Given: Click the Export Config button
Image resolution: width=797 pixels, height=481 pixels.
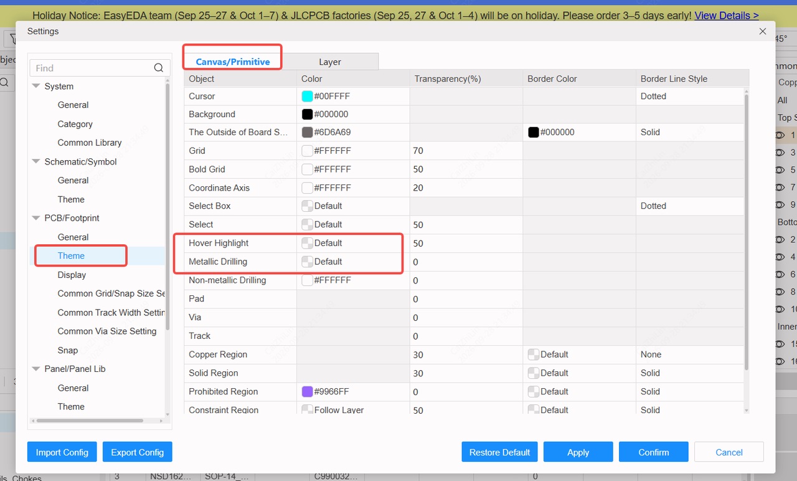Looking at the screenshot, I should point(137,452).
